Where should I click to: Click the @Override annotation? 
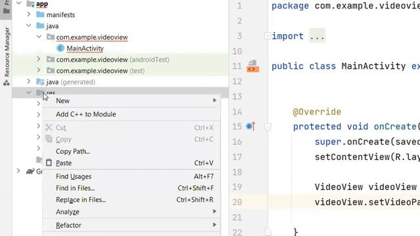click(317, 111)
